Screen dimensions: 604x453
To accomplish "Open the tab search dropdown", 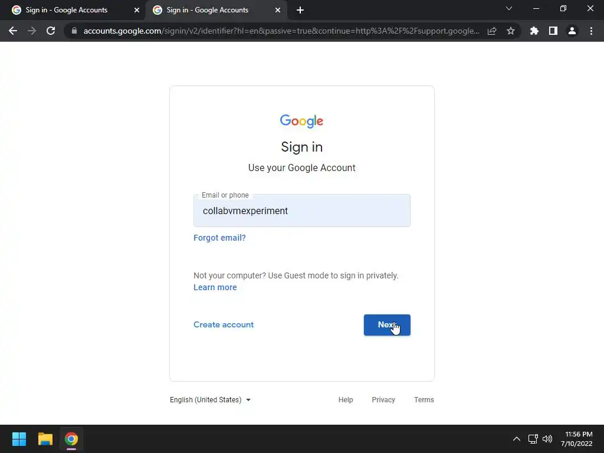I will click(x=509, y=8).
